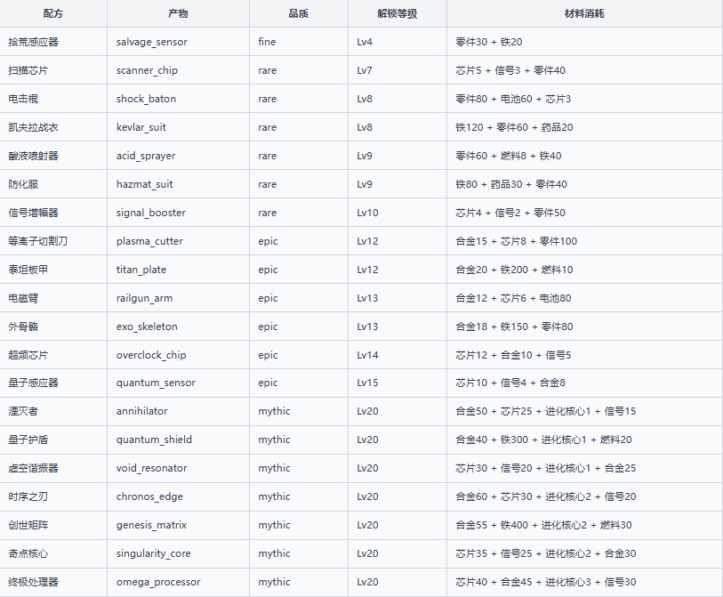723x597 pixels.
Task: Select the 防化服 recipe cell
Action: [53, 184]
